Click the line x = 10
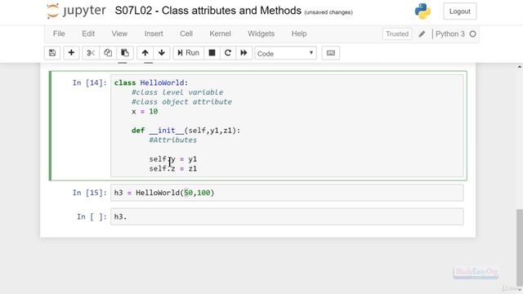523x294 pixels. click(x=145, y=111)
